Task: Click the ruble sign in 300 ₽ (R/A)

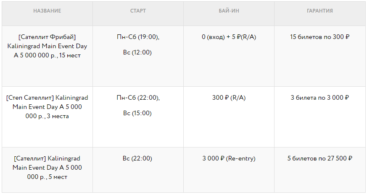Action: click(227, 98)
